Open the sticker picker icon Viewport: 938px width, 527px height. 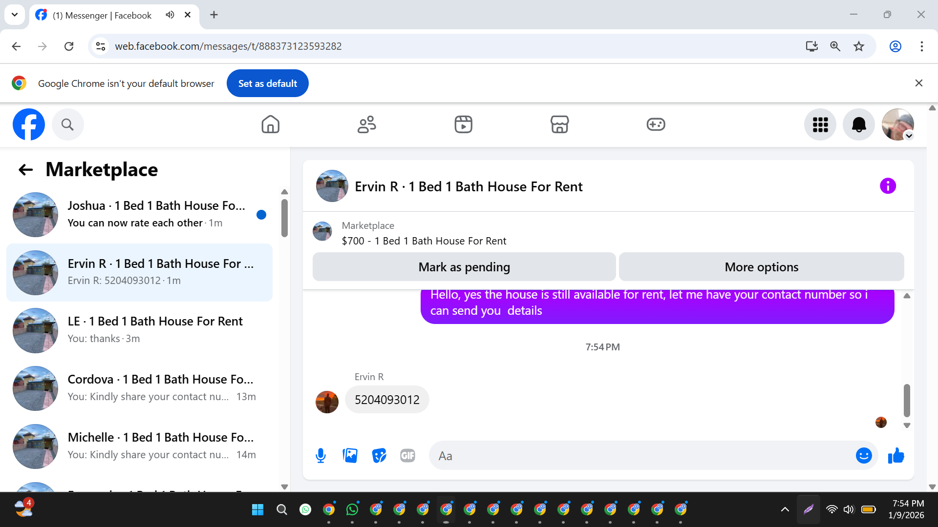coord(379,456)
